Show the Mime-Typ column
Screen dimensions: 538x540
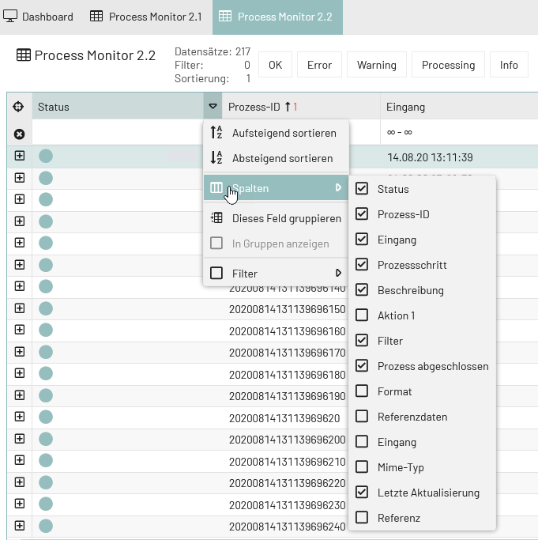pos(362,467)
